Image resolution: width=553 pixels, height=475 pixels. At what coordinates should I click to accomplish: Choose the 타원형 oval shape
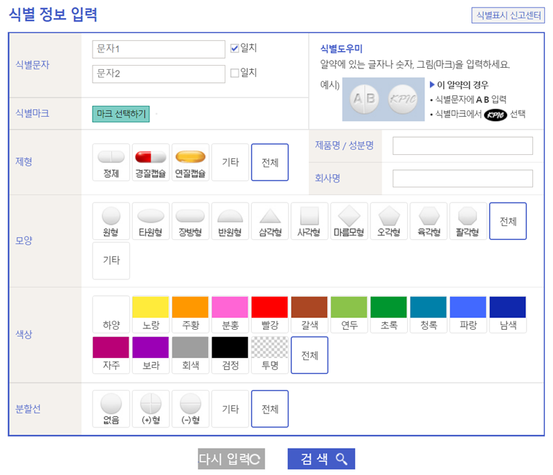151,221
